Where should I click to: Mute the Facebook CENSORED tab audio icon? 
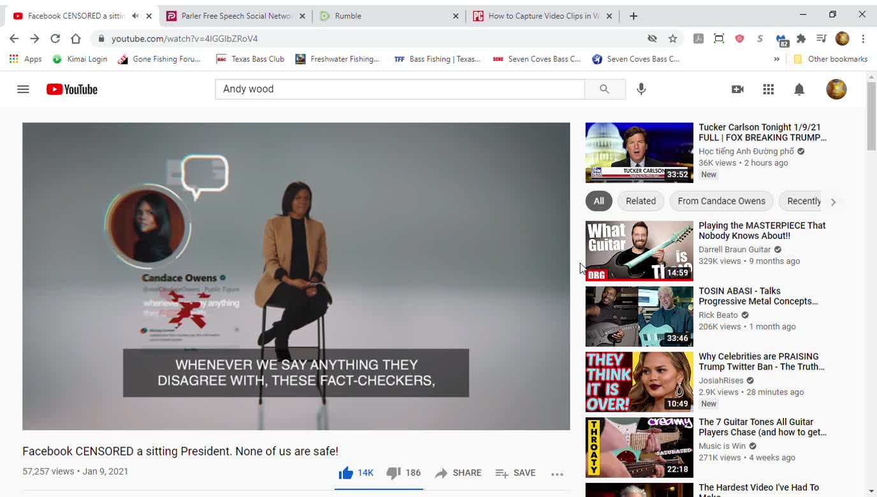click(x=135, y=16)
